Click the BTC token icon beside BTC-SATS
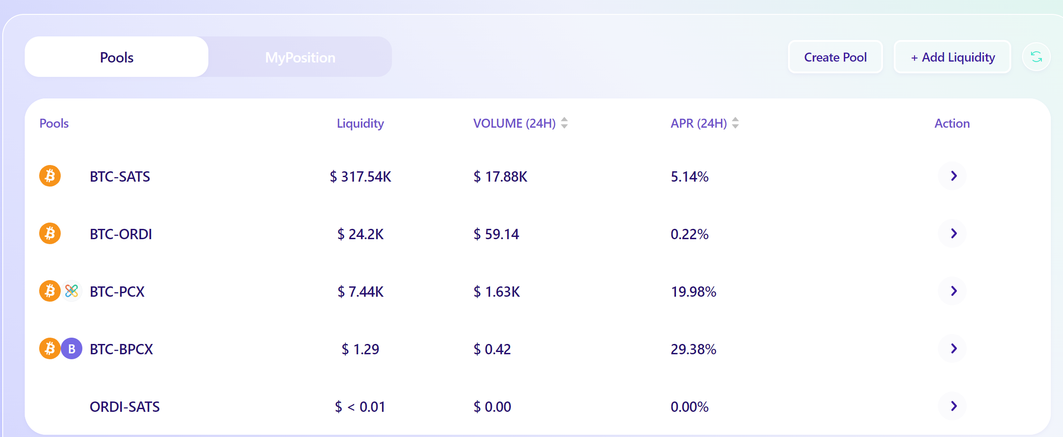 point(50,176)
